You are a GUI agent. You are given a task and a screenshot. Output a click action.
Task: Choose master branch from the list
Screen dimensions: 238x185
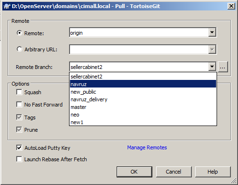point(143,107)
